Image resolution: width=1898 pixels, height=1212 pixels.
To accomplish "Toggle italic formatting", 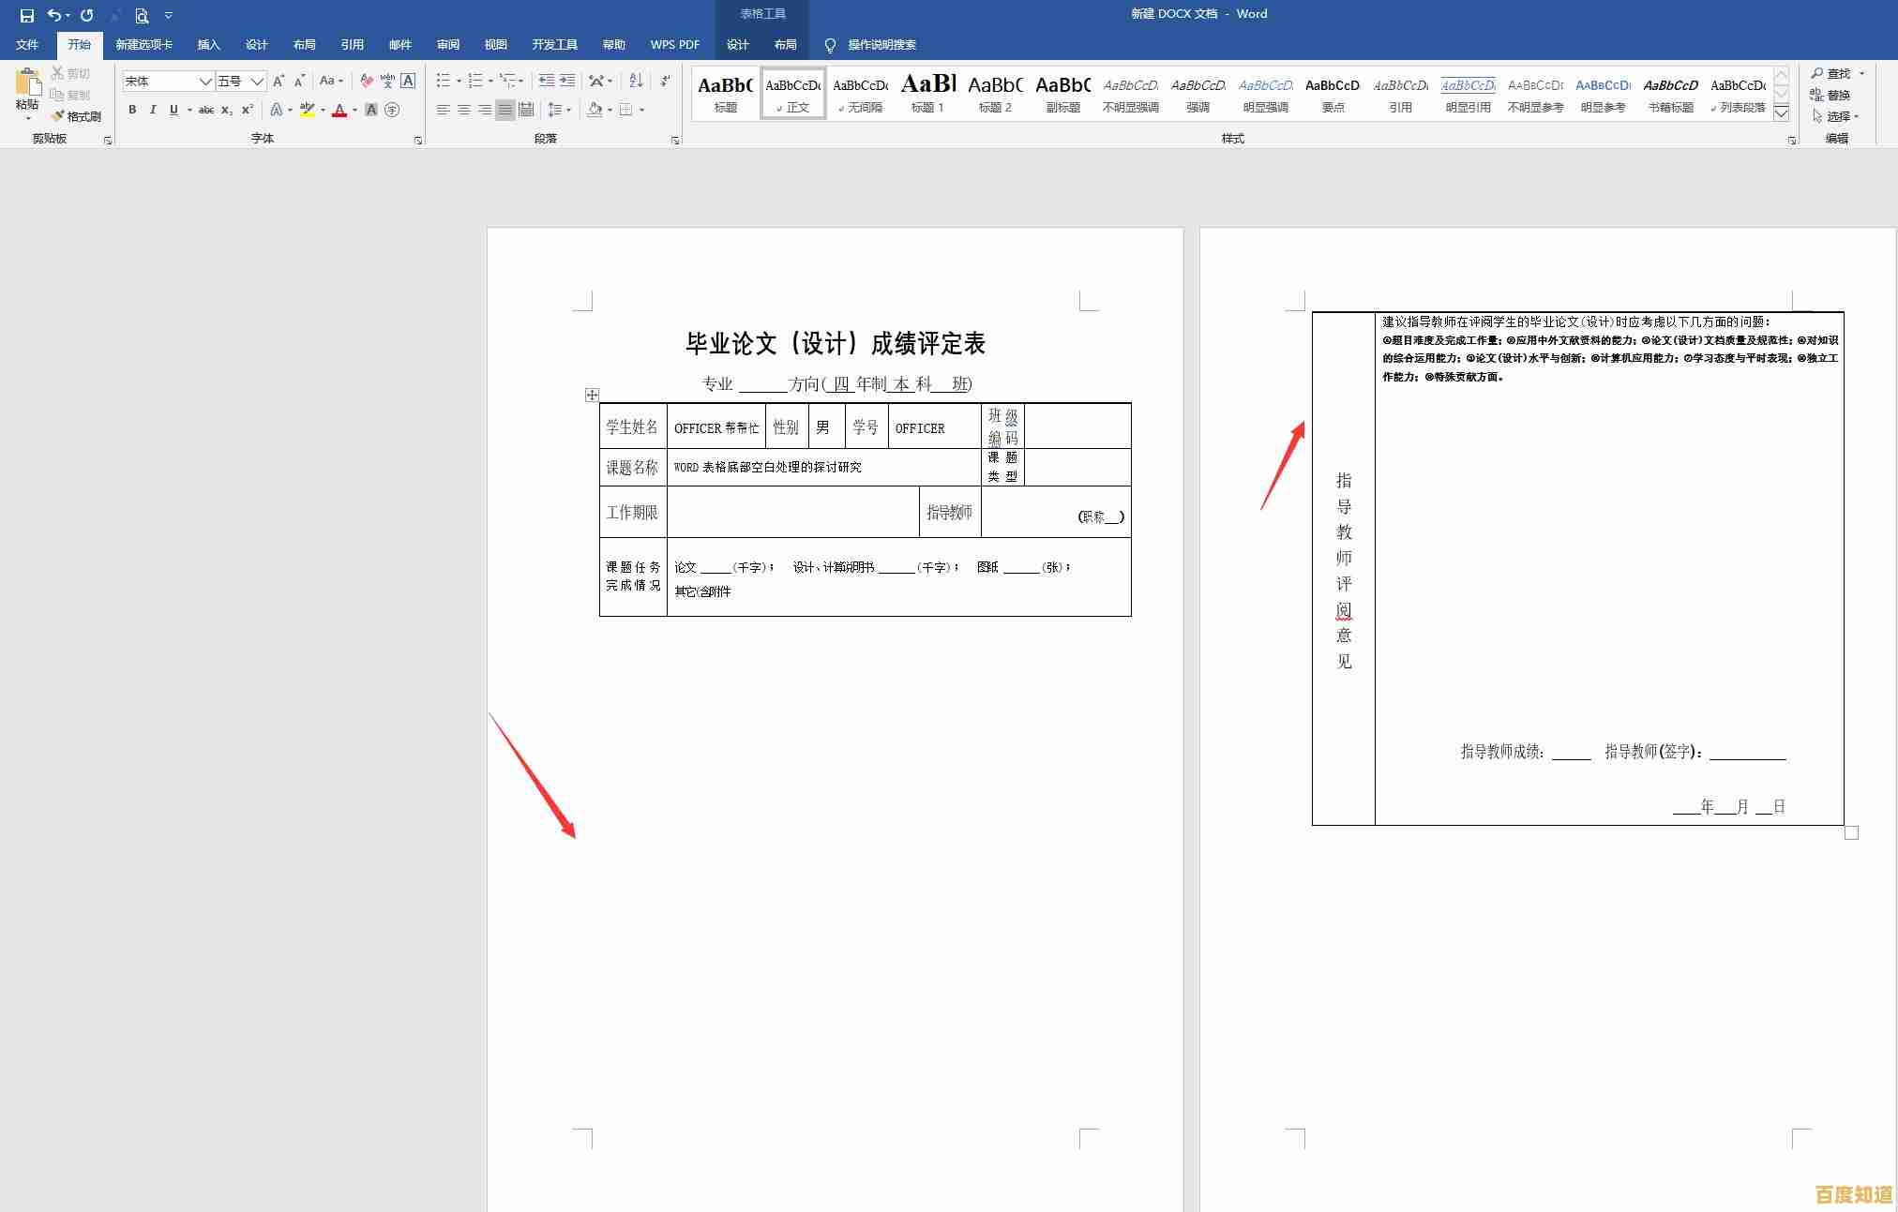I will click(x=153, y=110).
